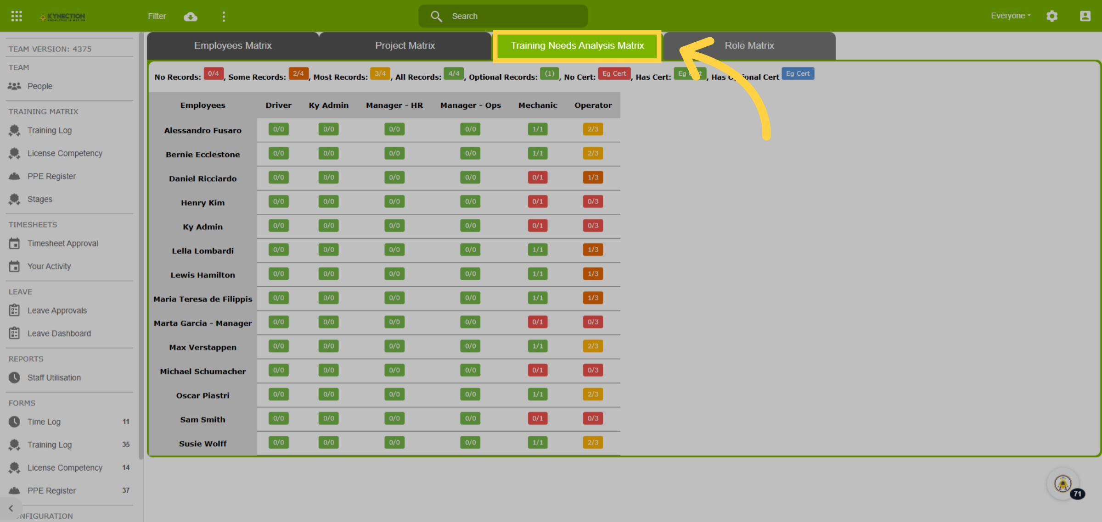The width and height of the screenshot is (1102, 522).
Task: Click Alessandro Fusaro's Operator 2/3 cell
Action: (593, 129)
